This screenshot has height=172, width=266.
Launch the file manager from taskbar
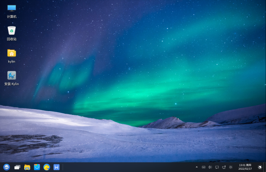point(27,167)
